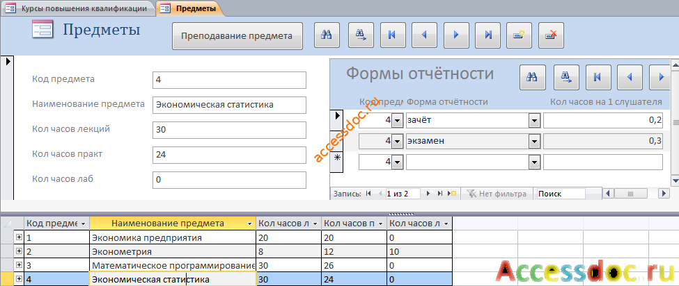
Task: Add new record icon in Предметы toolbar
Action: pos(520,35)
